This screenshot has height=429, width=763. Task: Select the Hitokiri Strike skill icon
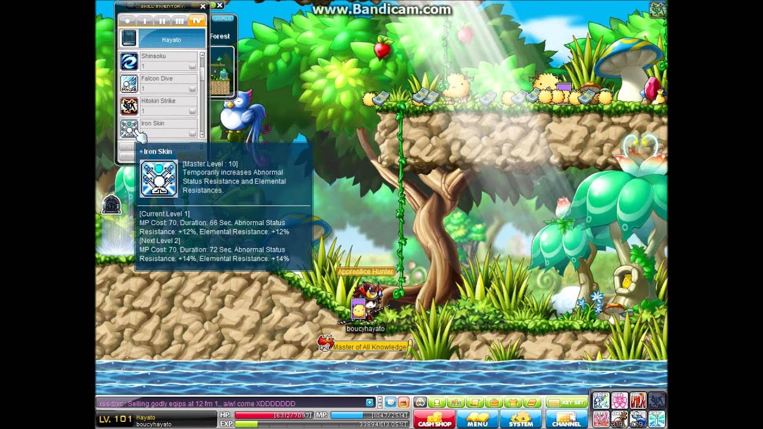[129, 106]
